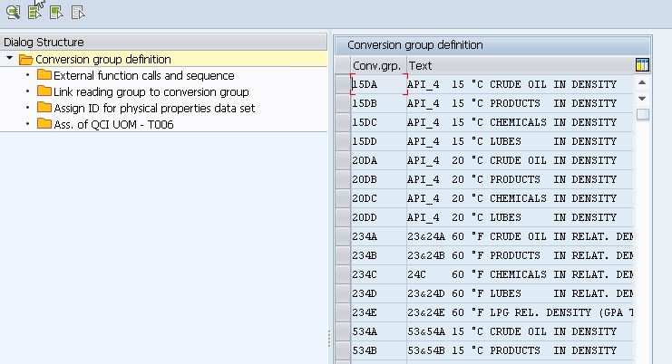
Task: Click the open folder icon of Conversion group definition
Action: point(25,60)
